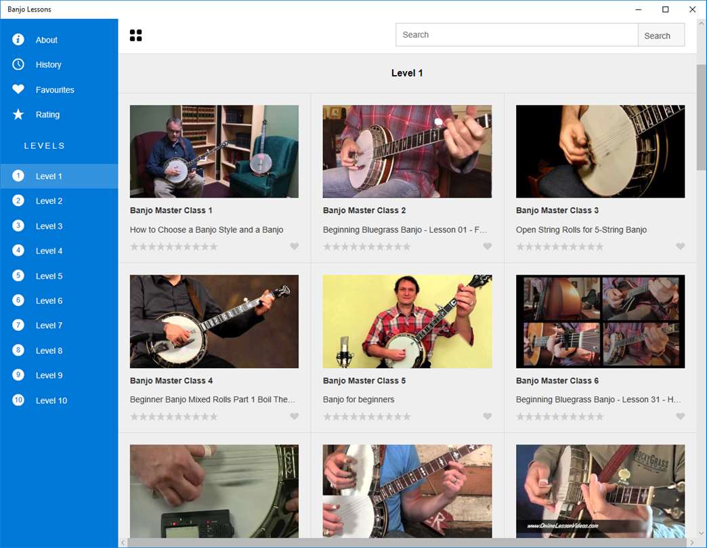The height and width of the screenshot is (548, 707).
Task: Rate Banjo Master Class 3 using stars
Action: point(560,247)
